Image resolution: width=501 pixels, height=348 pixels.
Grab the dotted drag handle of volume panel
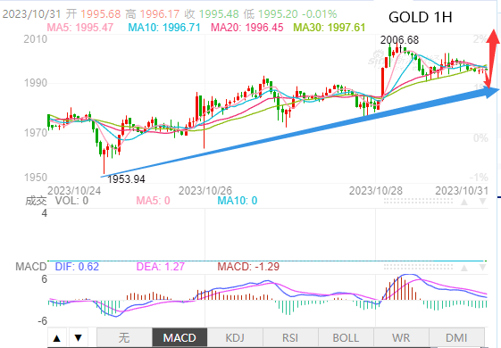[x=418, y=201]
